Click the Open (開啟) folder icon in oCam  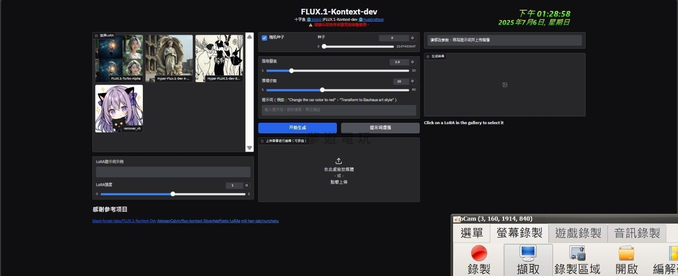coord(626,253)
